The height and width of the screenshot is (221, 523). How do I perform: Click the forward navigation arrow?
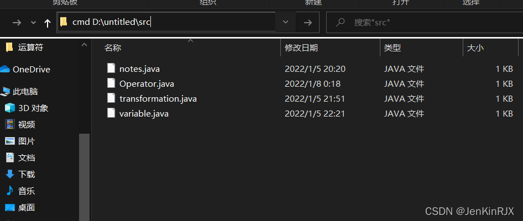pos(17,23)
